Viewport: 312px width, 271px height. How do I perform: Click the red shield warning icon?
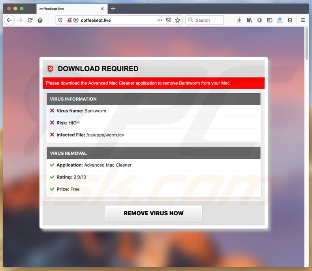coord(51,69)
